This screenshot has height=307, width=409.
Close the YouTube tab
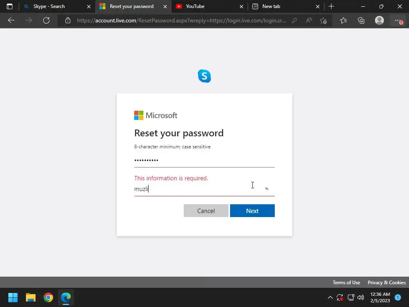coord(241,6)
